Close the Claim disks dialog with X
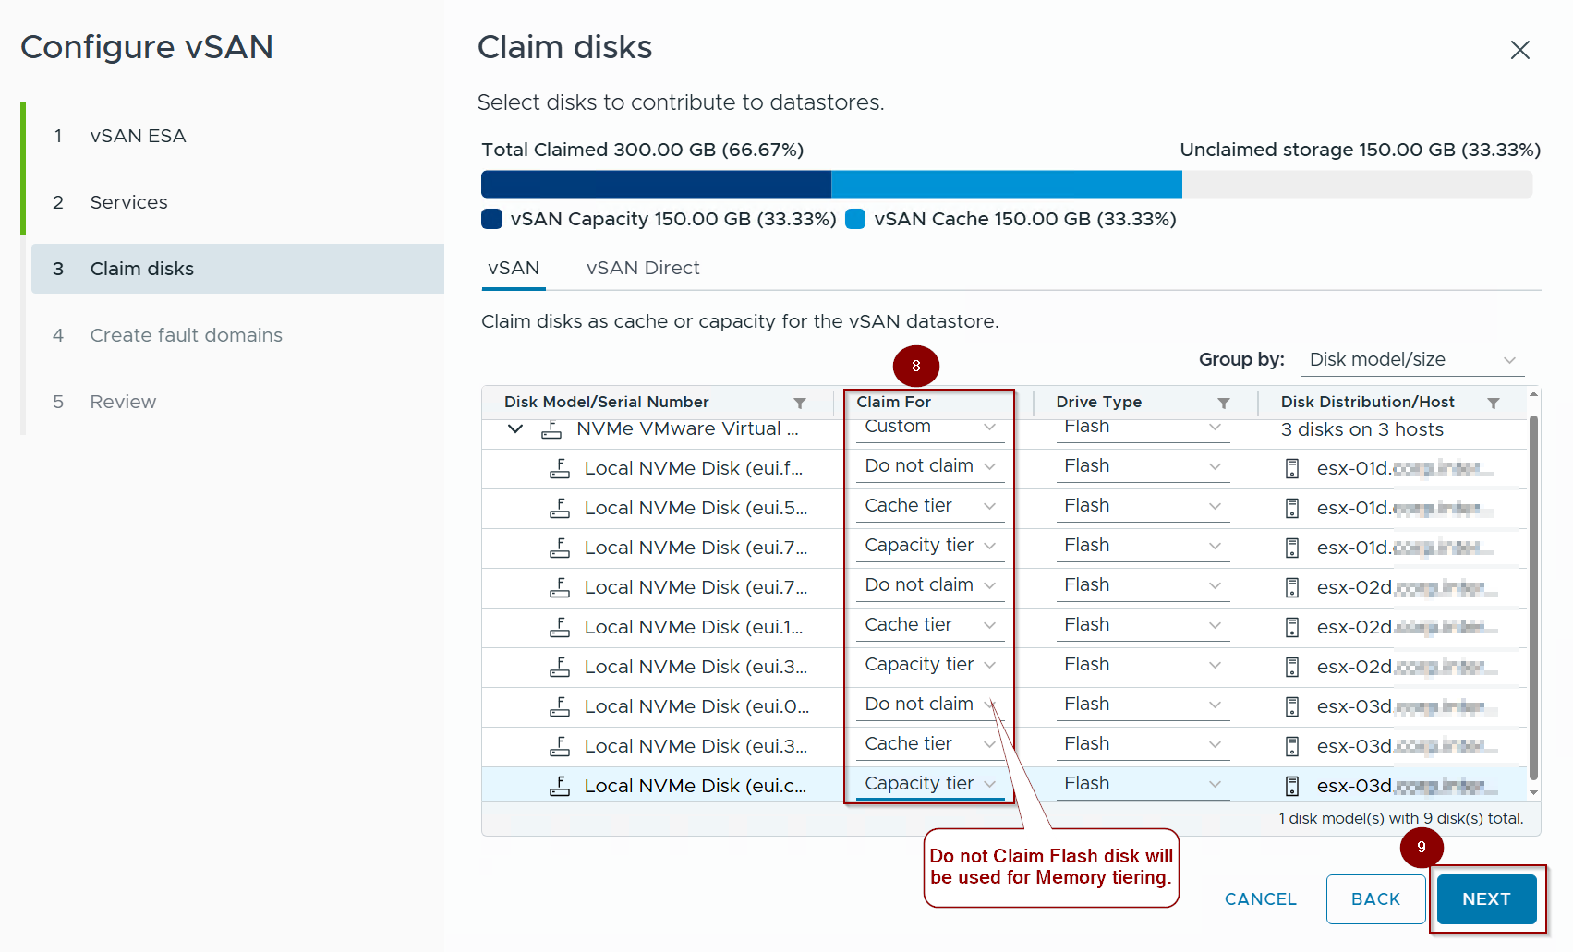The width and height of the screenshot is (1573, 952). pos(1519,50)
